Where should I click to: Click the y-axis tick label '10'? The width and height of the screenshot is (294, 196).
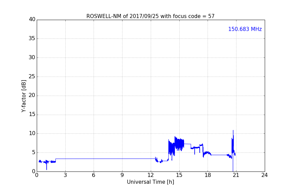coord(32,133)
